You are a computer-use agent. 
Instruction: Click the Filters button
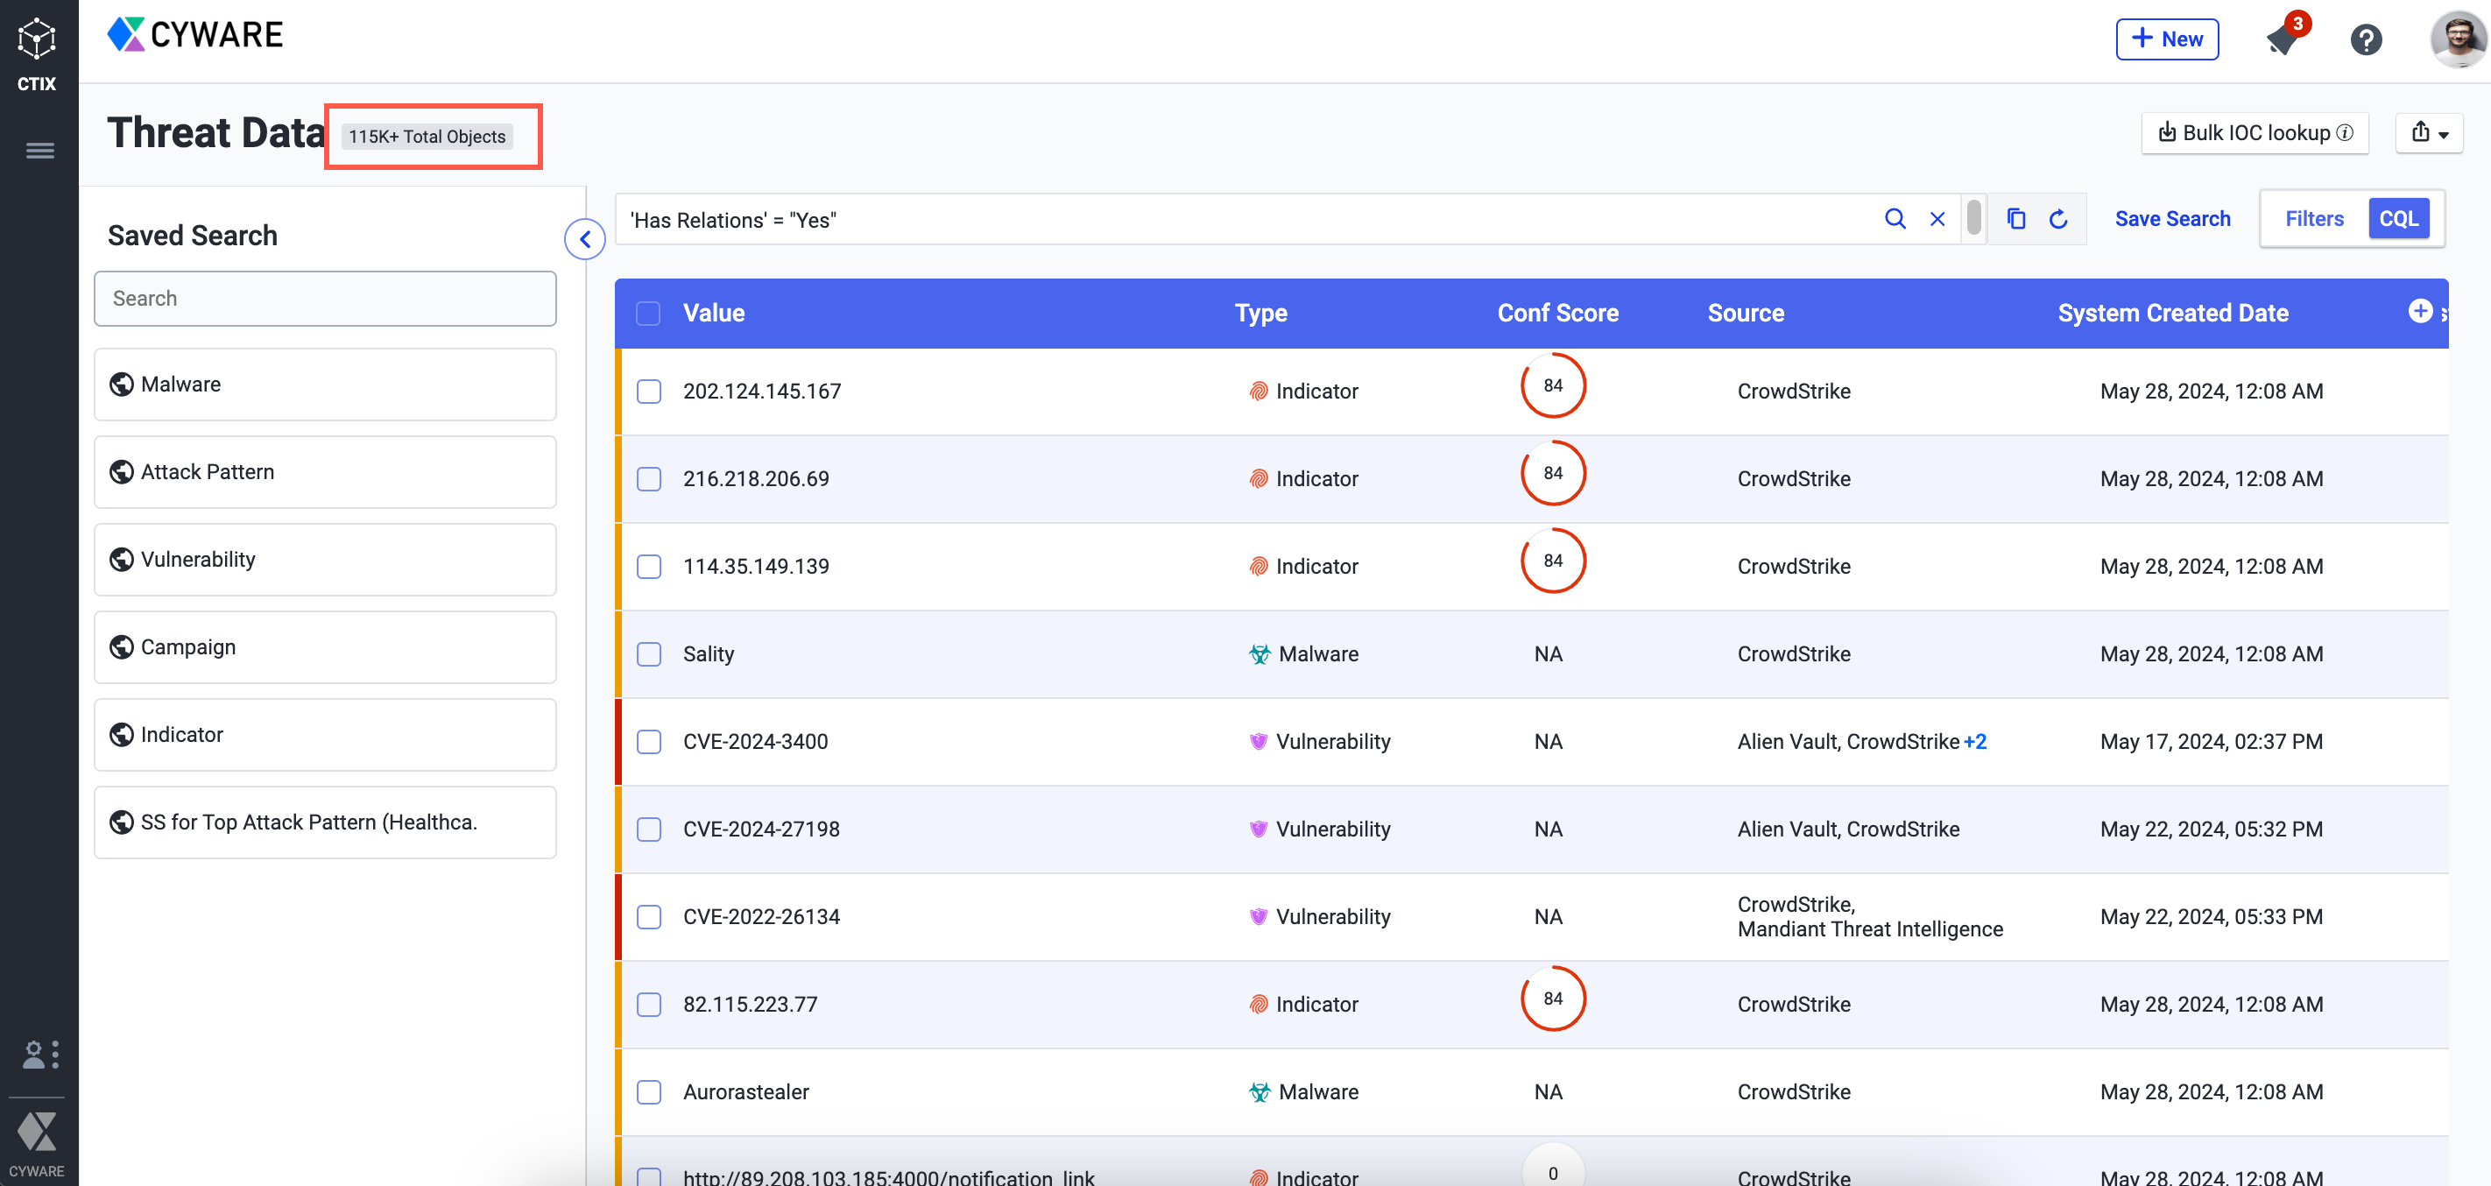point(2315,219)
